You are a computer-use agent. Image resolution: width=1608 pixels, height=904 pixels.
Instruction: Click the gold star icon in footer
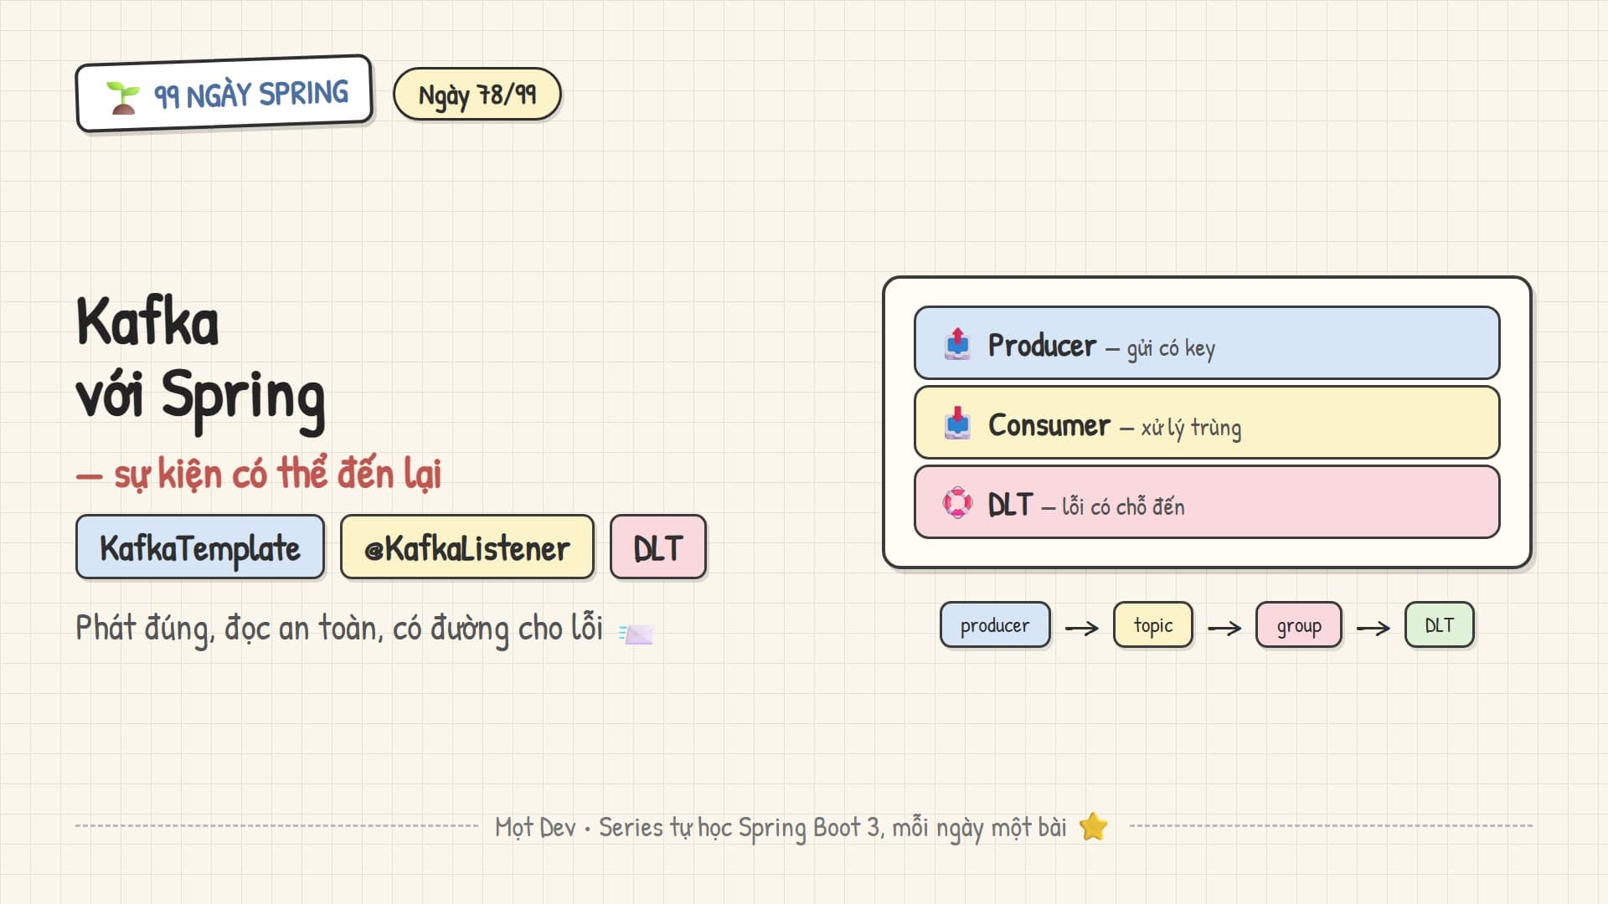(1093, 827)
